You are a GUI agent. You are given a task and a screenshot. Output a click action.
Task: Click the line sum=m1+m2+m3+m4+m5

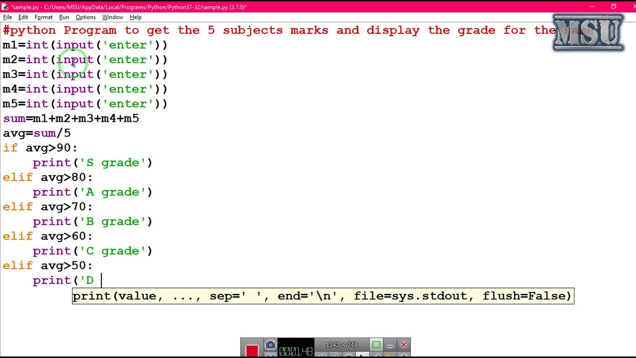tap(71, 118)
